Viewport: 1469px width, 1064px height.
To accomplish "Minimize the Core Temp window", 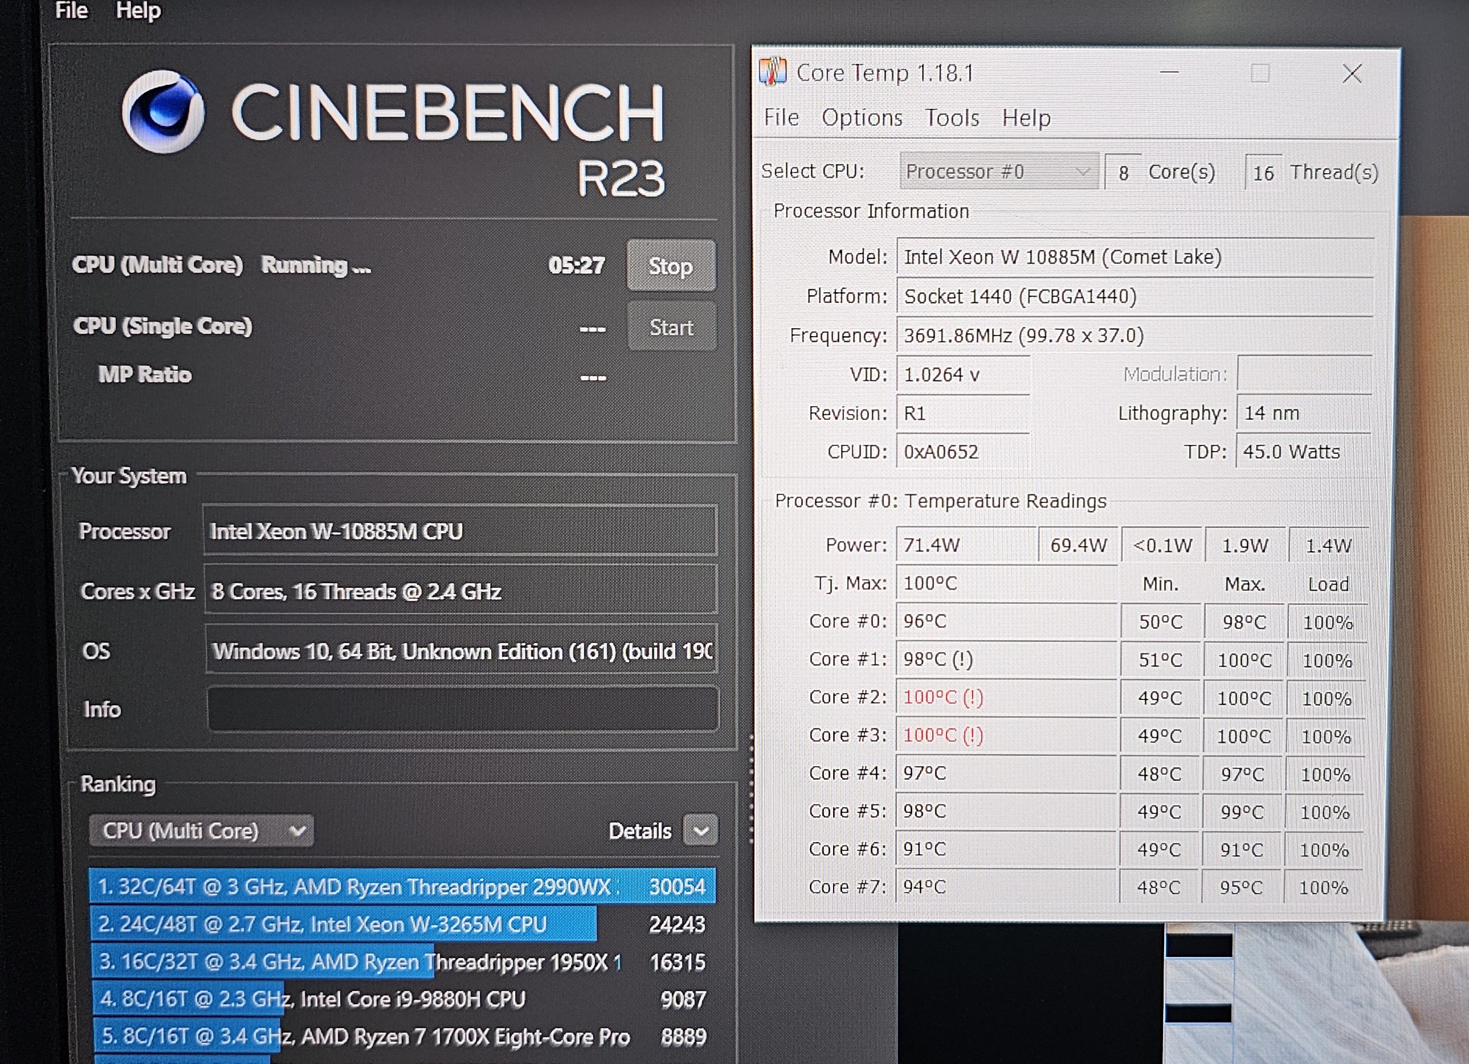I will pyautogui.click(x=1169, y=73).
